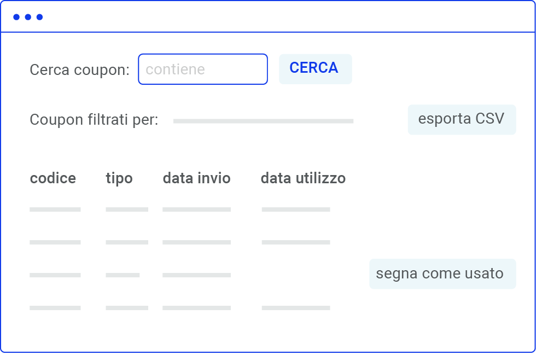
Task: Select the codice cell in the third row
Action: click(55, 275)
